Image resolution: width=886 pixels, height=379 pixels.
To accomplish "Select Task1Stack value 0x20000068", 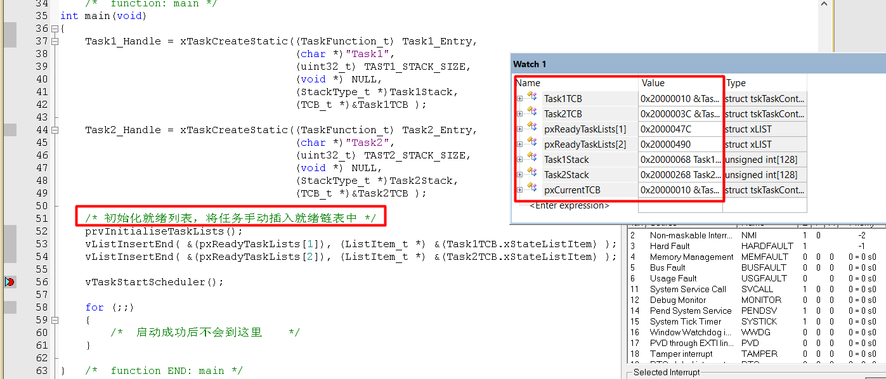I will coord(680,160).
